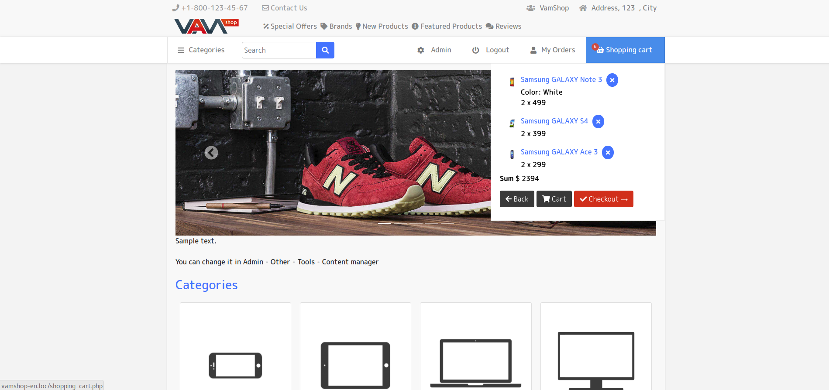The height and width of the screenshot is (390, 829).
Task: Focus the Search input field
Action: (279, 50)
